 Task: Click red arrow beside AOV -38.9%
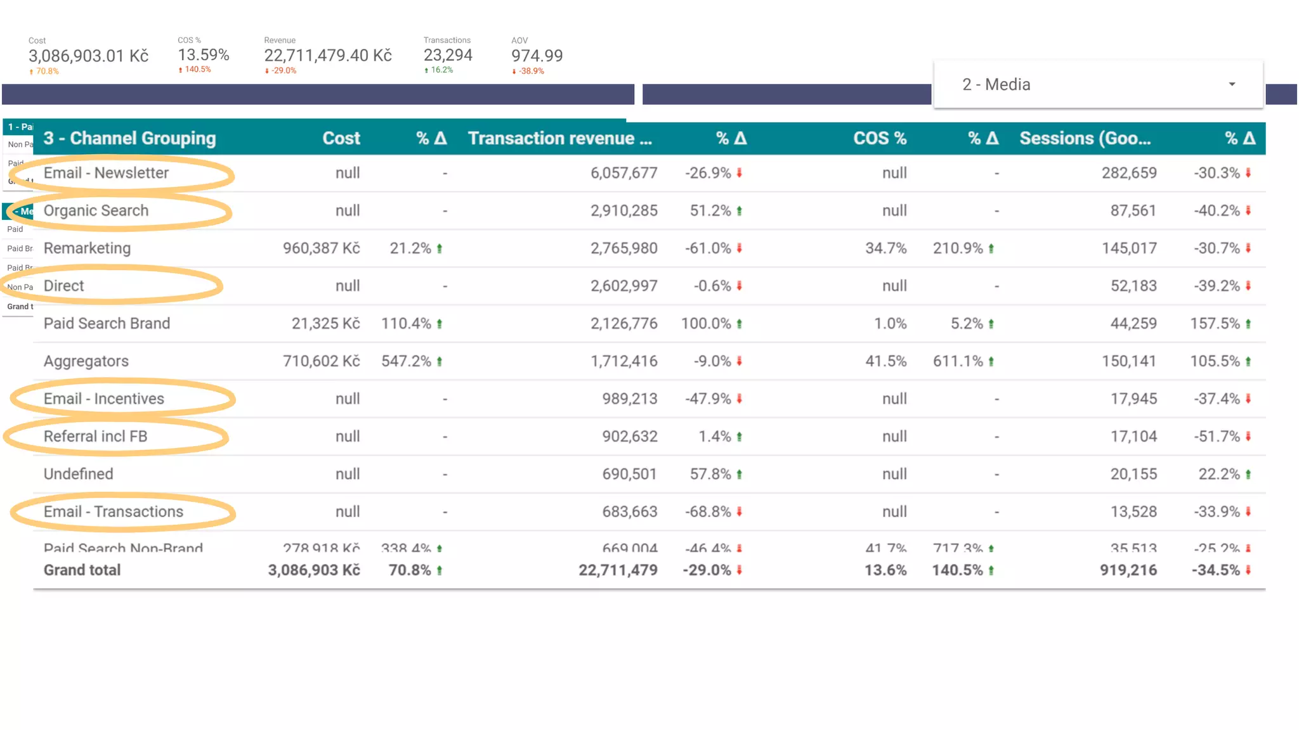[x=514, y=72]
